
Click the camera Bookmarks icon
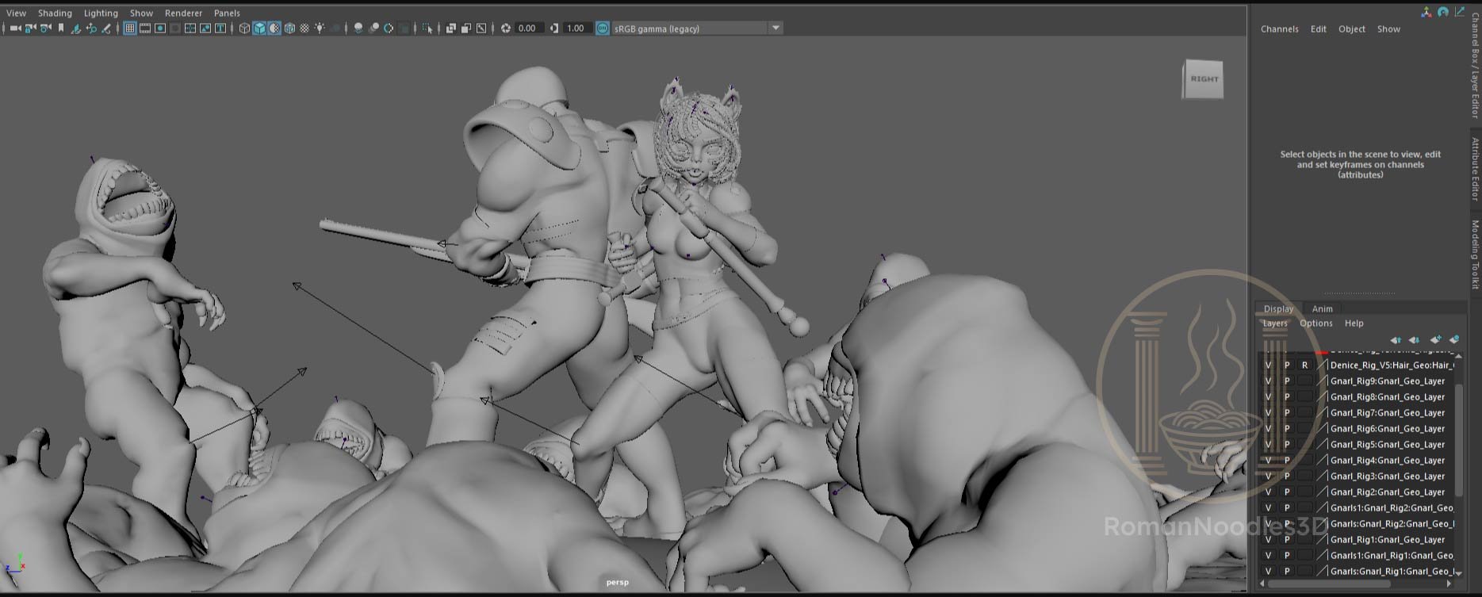(61, 28)
